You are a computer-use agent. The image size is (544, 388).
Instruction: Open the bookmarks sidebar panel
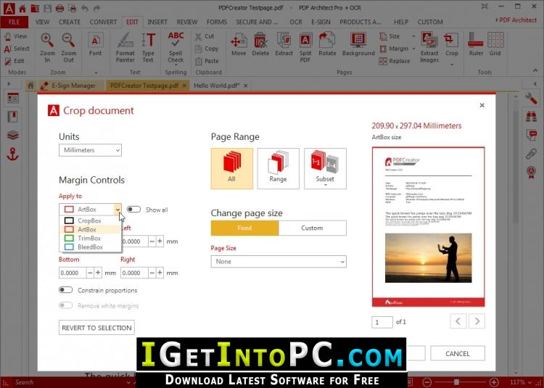click(x=13, y=117)
